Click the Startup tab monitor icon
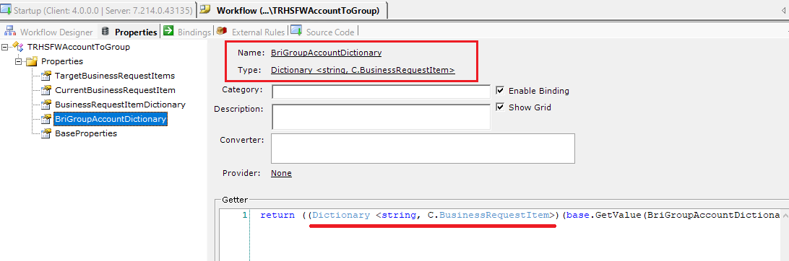This screenshot has width=789, height=261. tap(7, 9)
